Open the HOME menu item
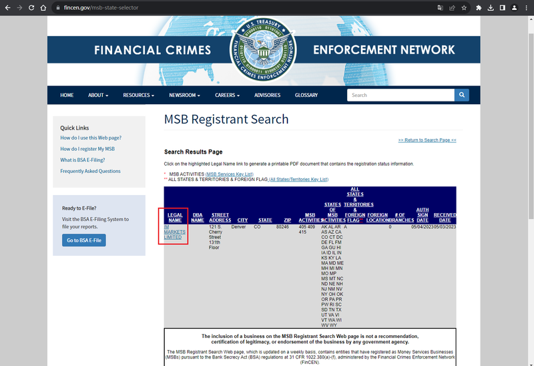 (x=67, y=95)
